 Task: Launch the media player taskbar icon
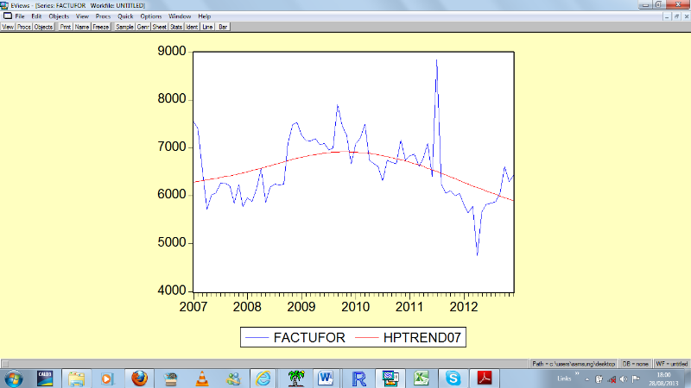coord(107,379)
